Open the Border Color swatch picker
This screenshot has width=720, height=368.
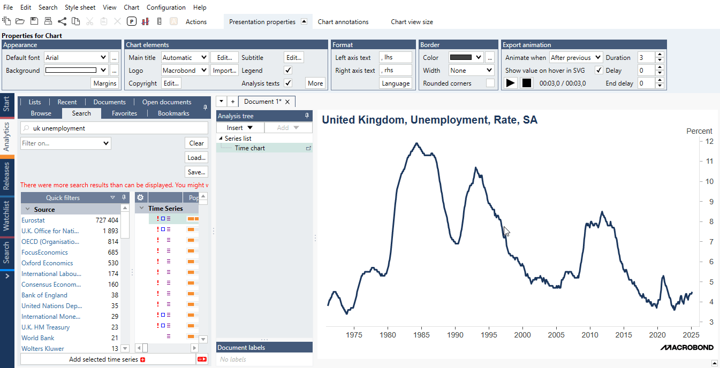pos(465,57)
